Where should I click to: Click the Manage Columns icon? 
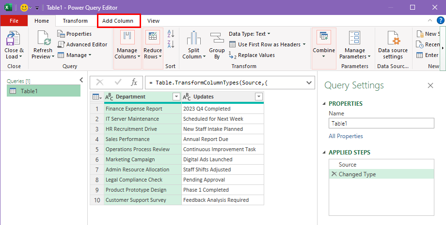[x=127, y=37]
